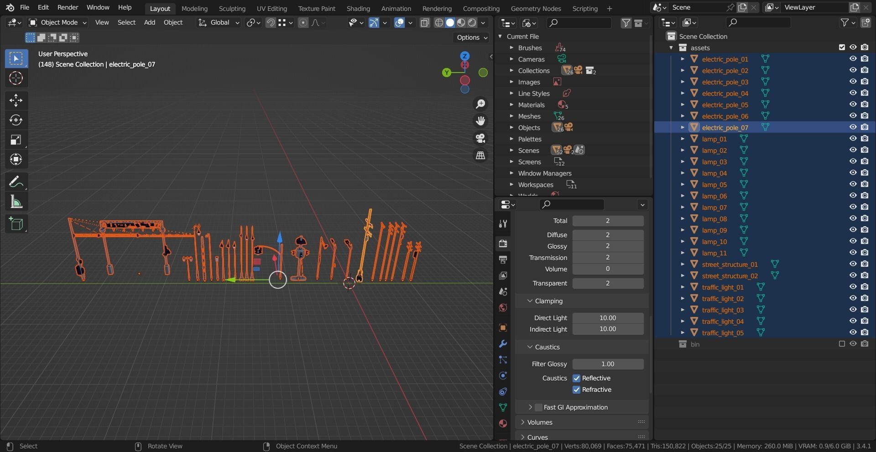Select lamp_11 in the outliner

[714, 253]
